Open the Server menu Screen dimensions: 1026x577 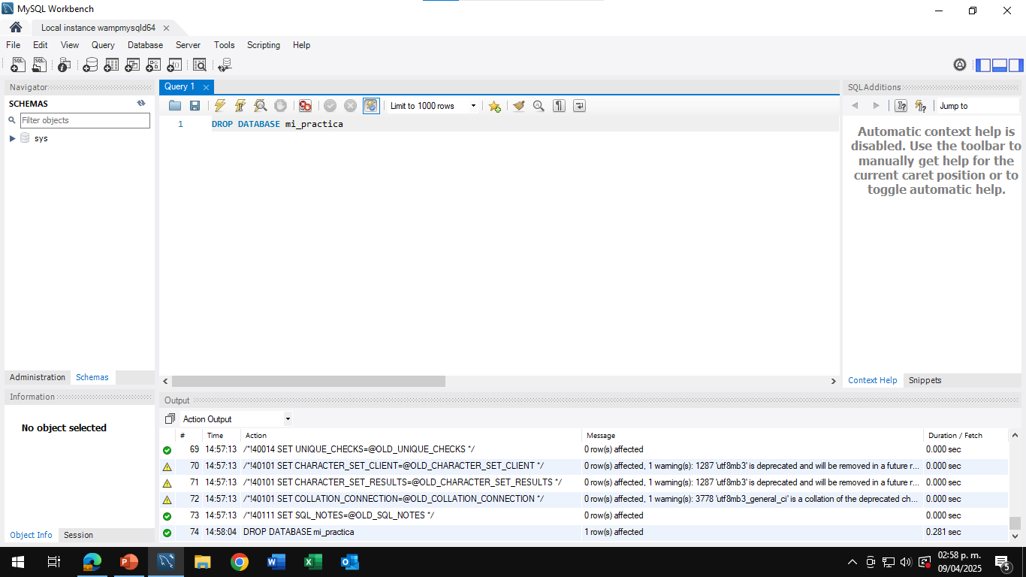189,45
